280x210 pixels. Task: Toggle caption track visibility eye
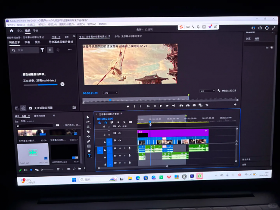[119, 126]
